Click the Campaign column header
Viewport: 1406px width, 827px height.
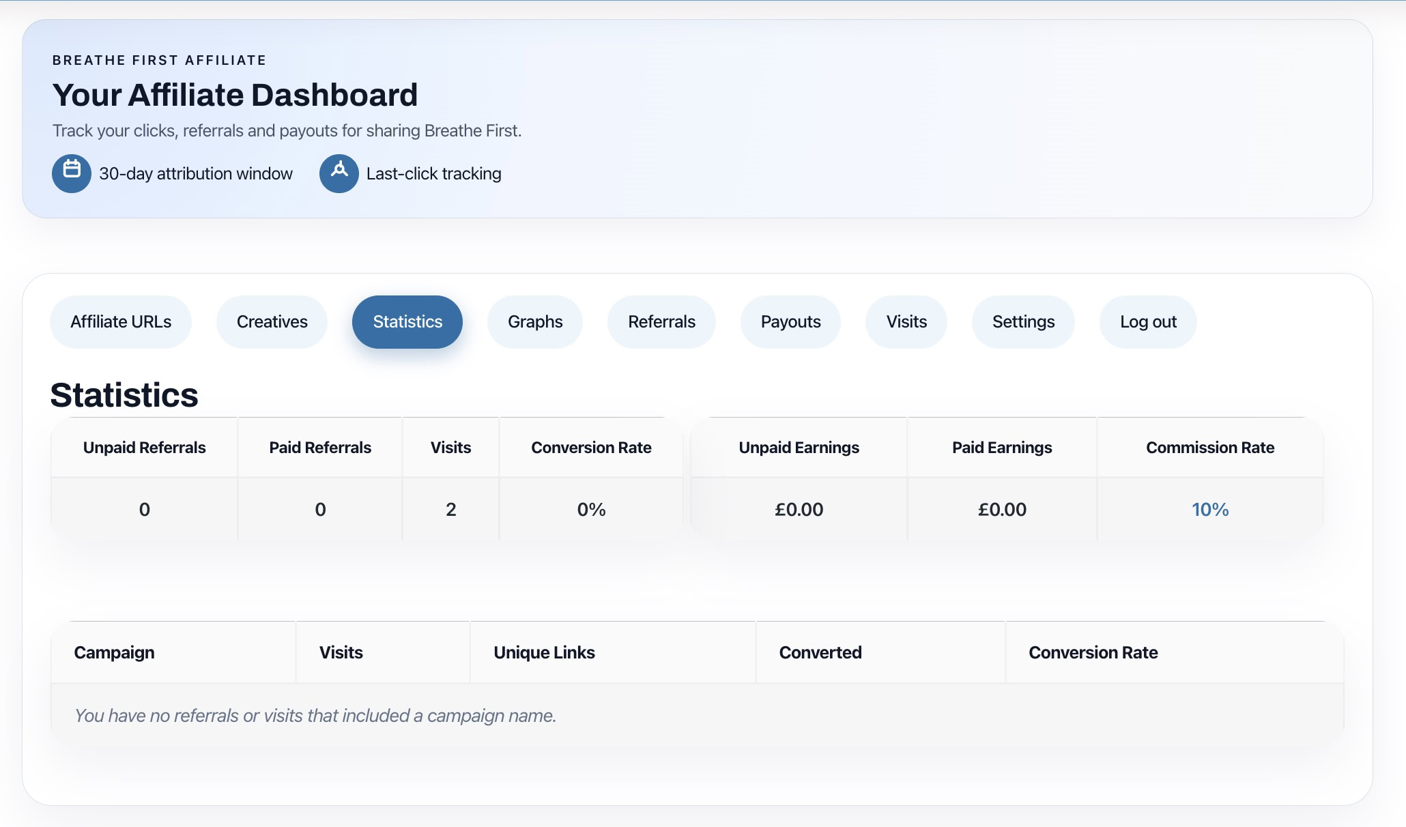[x=114, y=652]
